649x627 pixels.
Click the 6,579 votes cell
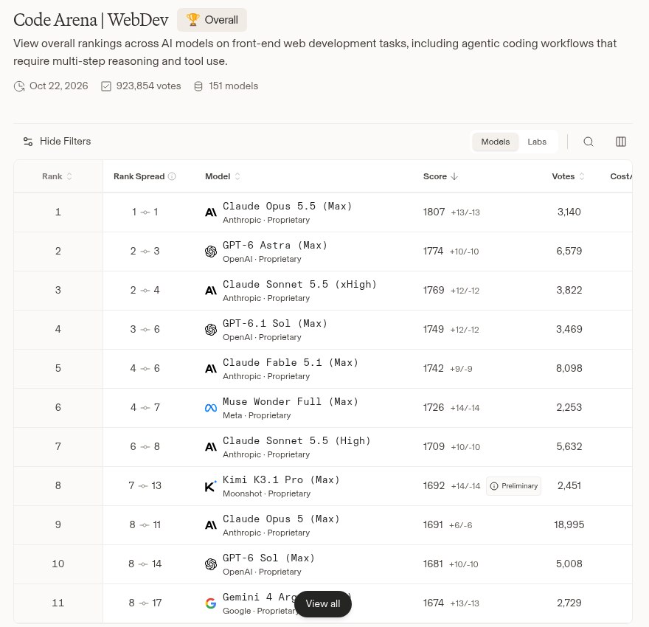coord(569,252)
